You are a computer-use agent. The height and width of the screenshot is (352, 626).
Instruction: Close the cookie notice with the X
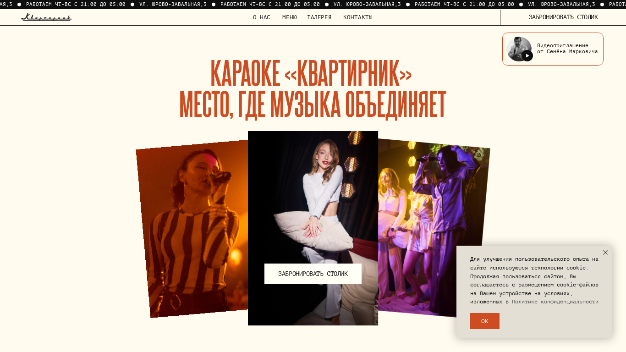click(605, 253)
